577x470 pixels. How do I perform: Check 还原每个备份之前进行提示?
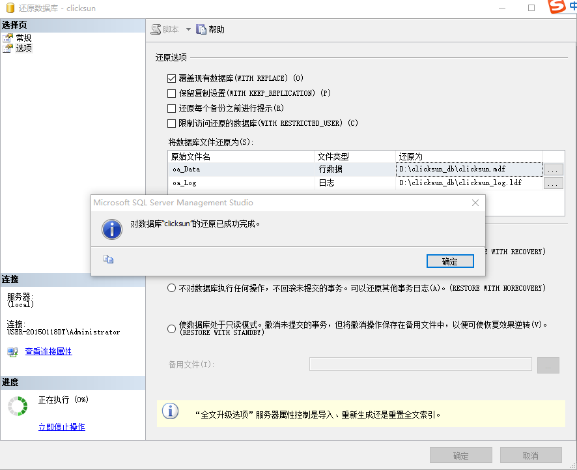click(x=171, y=108)
